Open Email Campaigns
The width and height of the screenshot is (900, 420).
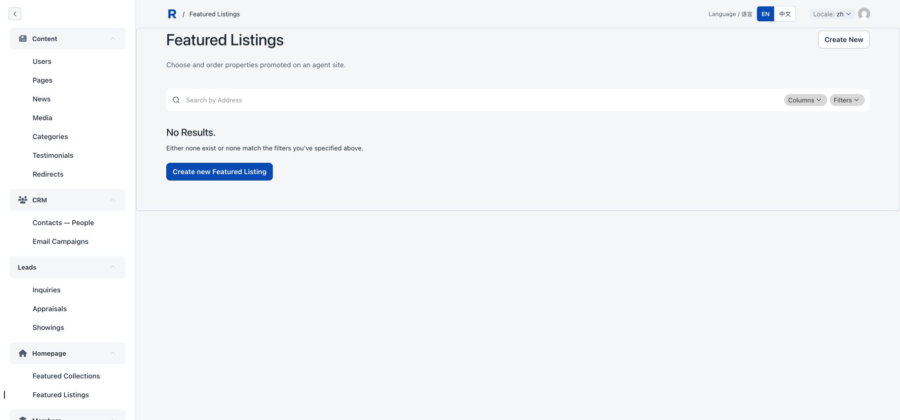(x=60, y=241)
